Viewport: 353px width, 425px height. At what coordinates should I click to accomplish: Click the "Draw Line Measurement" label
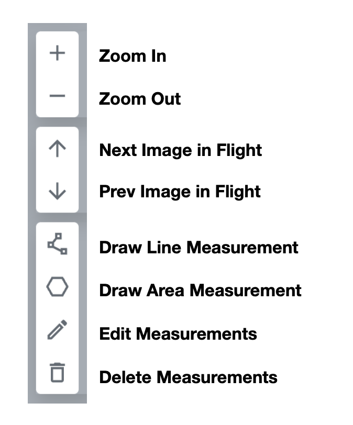coord(198,247)
